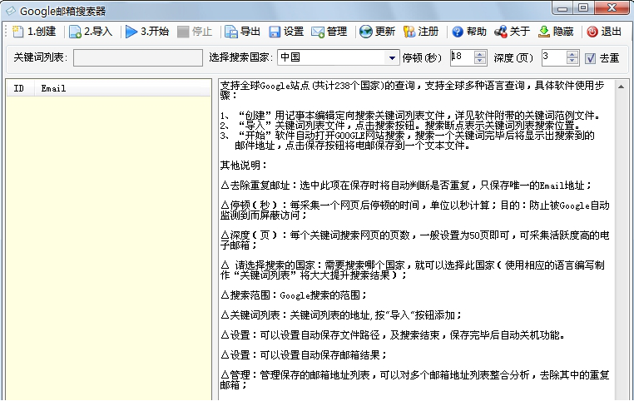634x416 pixels.
Task: Minimize the Google邮箱搜索器 window
Action: [562, 8]
